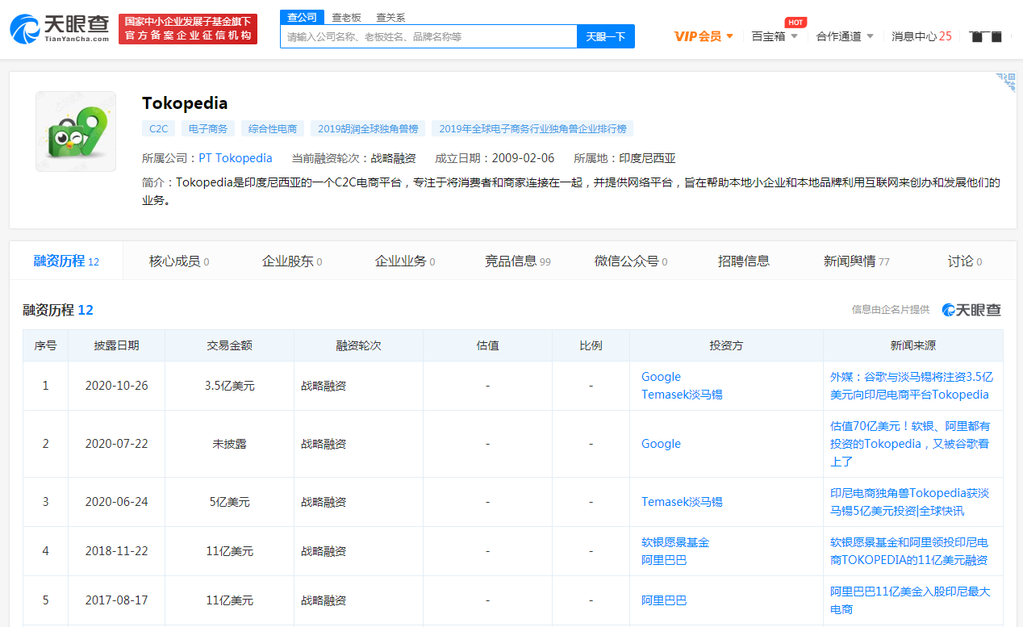Open the 2019胡润全球独角兽榜 tag
Screen dimensions: 1023x627
(x=368, y=128)
